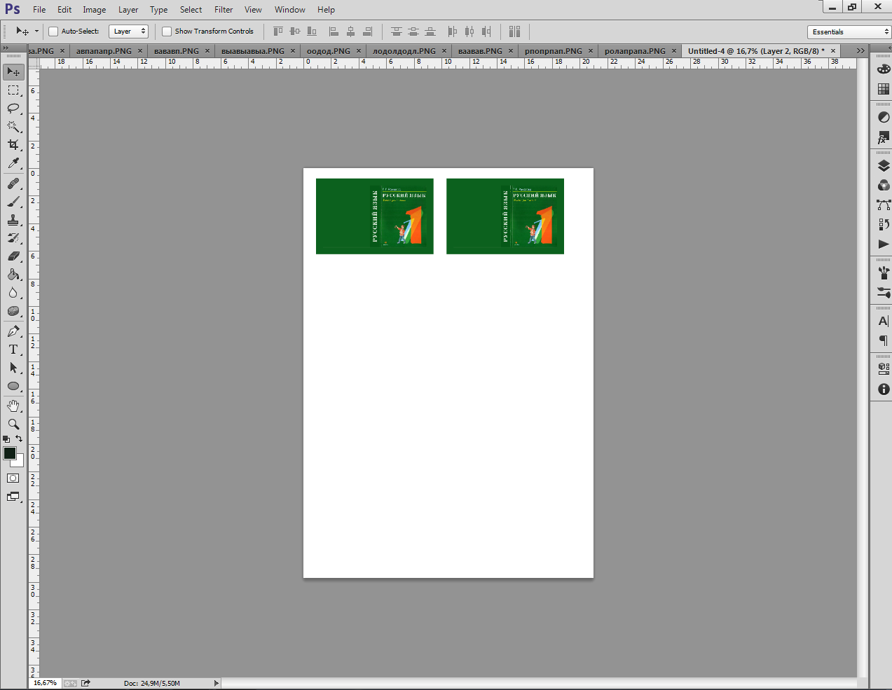Close the лодолдодл.PNG tab
Image resolution: width=892 pixels, height=690 pixels.
click(x=444, y=51)
